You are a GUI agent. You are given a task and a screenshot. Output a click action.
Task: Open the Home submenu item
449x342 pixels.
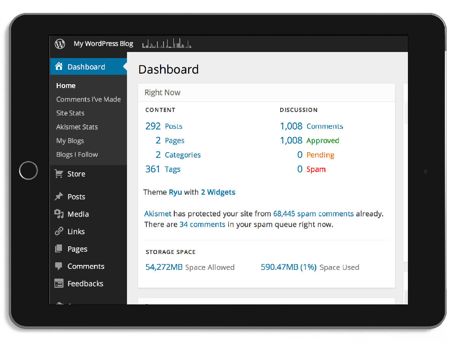pyautogui.click(x=66, y=85)
